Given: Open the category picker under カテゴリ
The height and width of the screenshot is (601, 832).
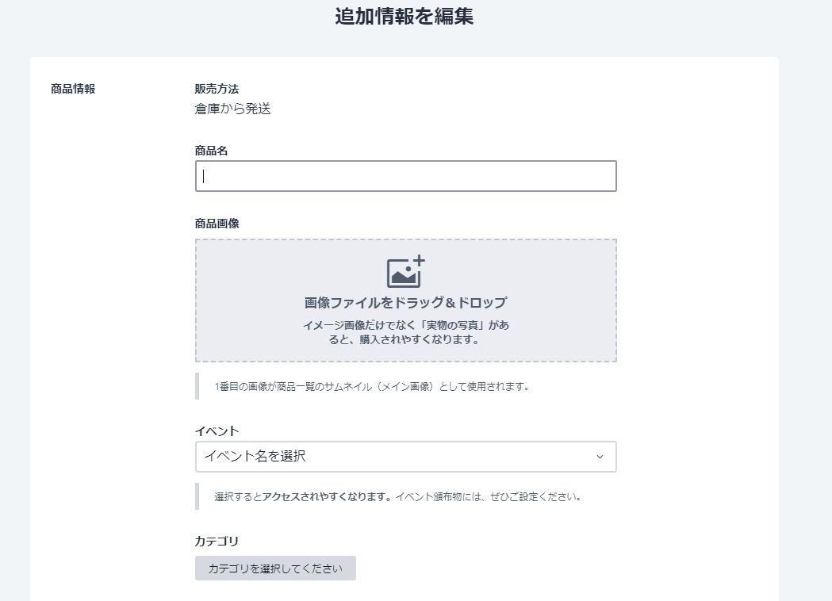Looking at the screenshot, I should (275, 568).
